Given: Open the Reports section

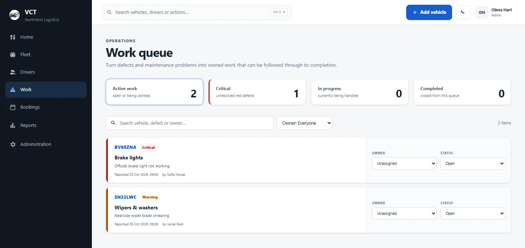Looking at the screenshot, I should point(46,125).
